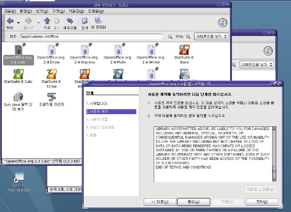Open the view mode dropdown in Office window

tap(211, 37)
